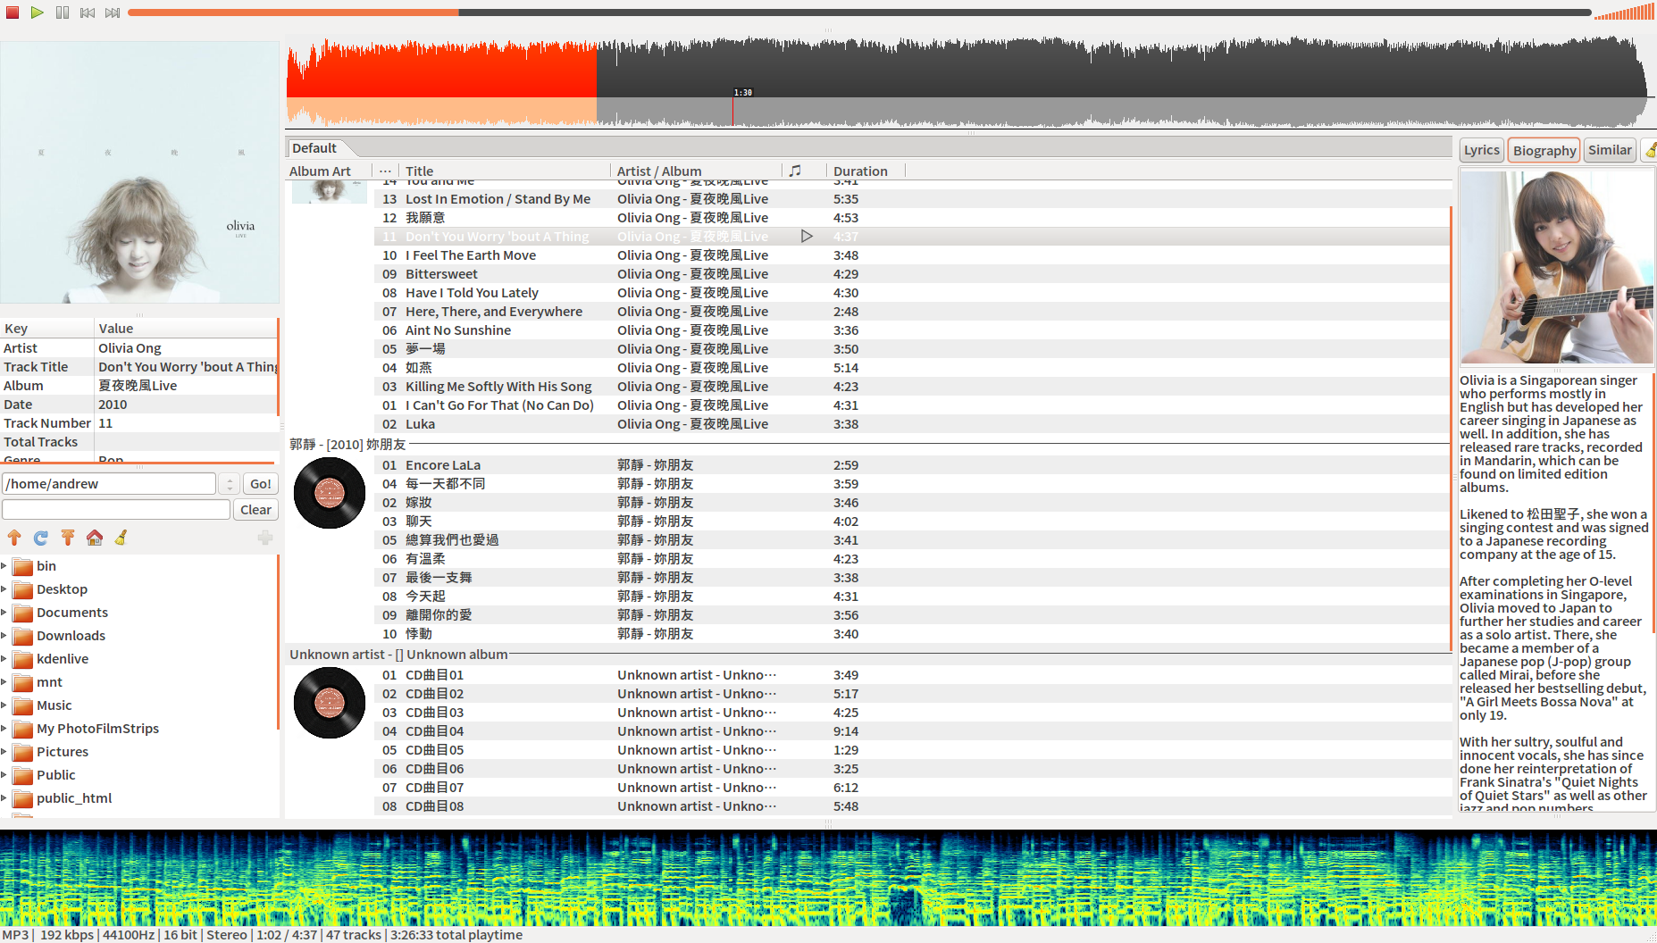The image size is (1657, 943).
Task: Select track Aint No Sunshine
Action: 911,330
